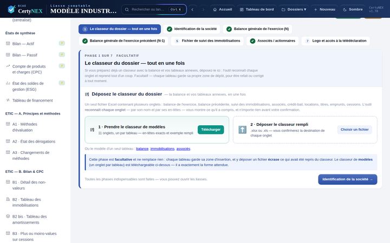Click the green check on Identification de la société

click(x=170, y=29)
